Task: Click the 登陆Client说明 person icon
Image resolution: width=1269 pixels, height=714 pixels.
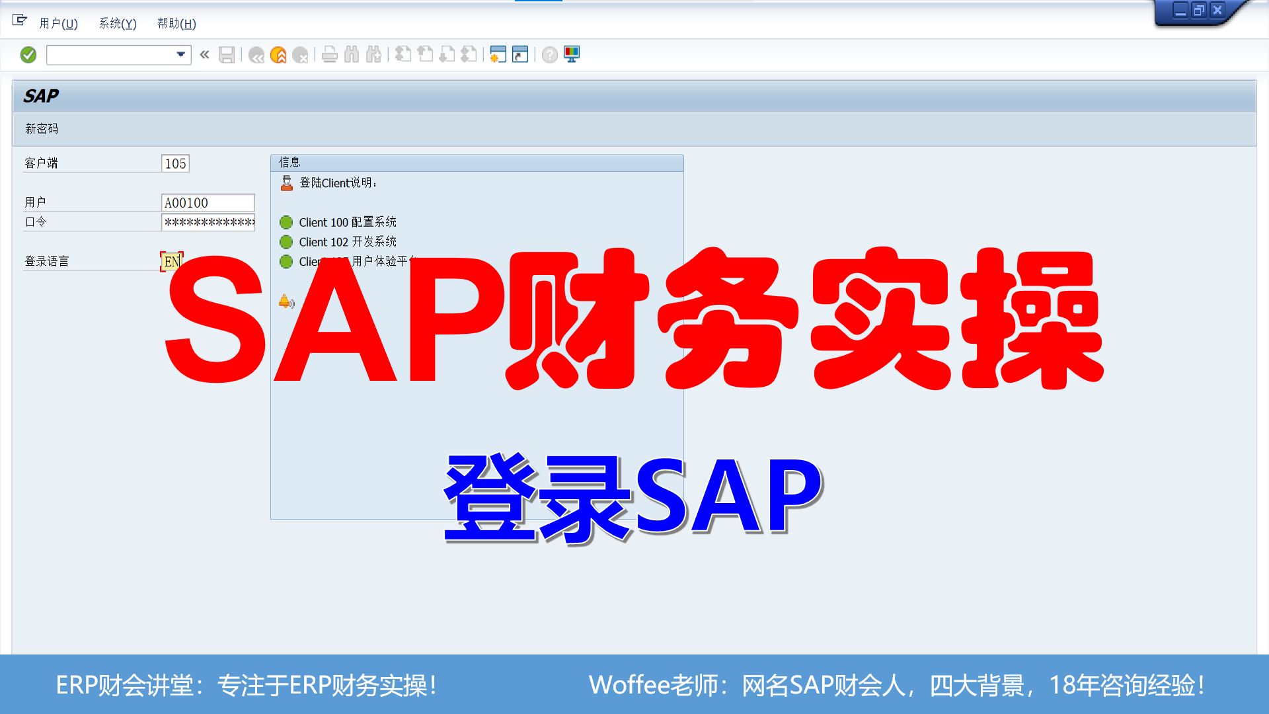Action: point(286,183)
